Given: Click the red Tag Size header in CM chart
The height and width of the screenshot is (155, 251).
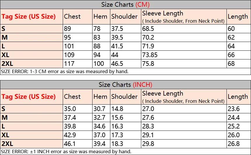Looking at the screenshot, I should pos(29,16).
